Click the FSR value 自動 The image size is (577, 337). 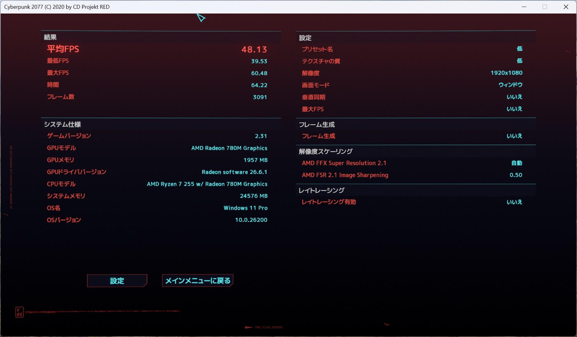click(517, 163)
